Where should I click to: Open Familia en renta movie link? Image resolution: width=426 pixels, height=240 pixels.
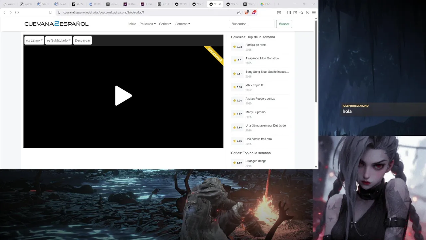(256, 45)
